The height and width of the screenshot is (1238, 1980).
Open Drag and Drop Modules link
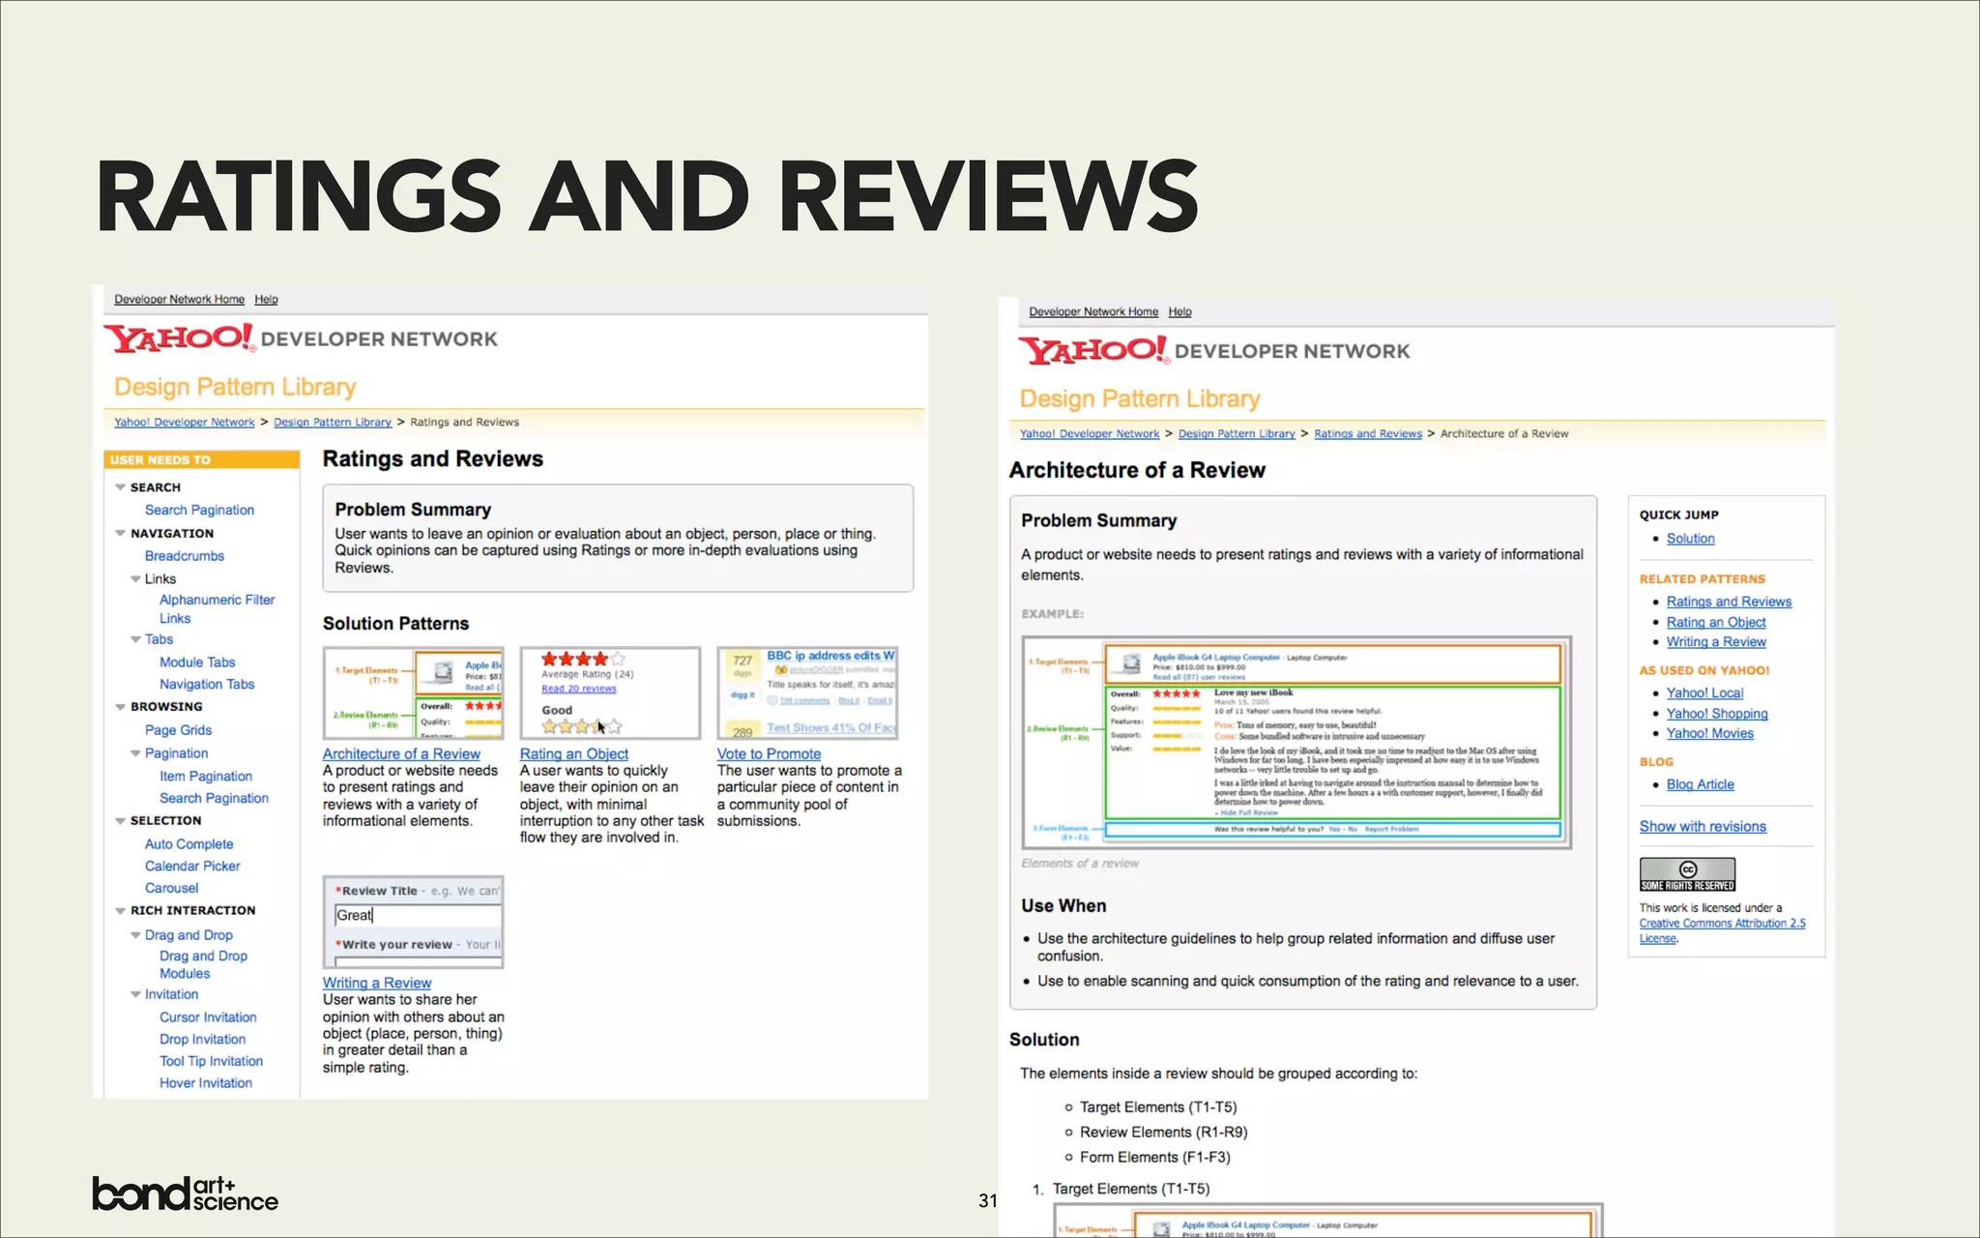203,964
